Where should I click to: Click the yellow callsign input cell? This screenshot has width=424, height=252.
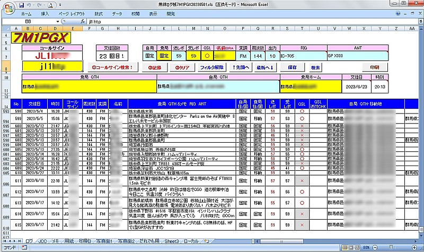pos(52,67)
